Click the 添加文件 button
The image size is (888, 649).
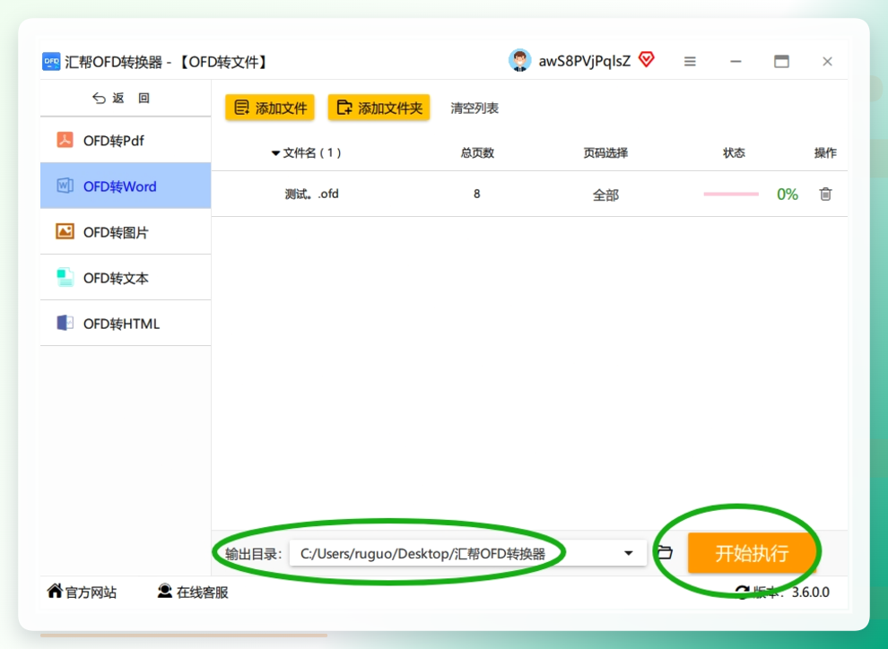[x=270, y=108]
